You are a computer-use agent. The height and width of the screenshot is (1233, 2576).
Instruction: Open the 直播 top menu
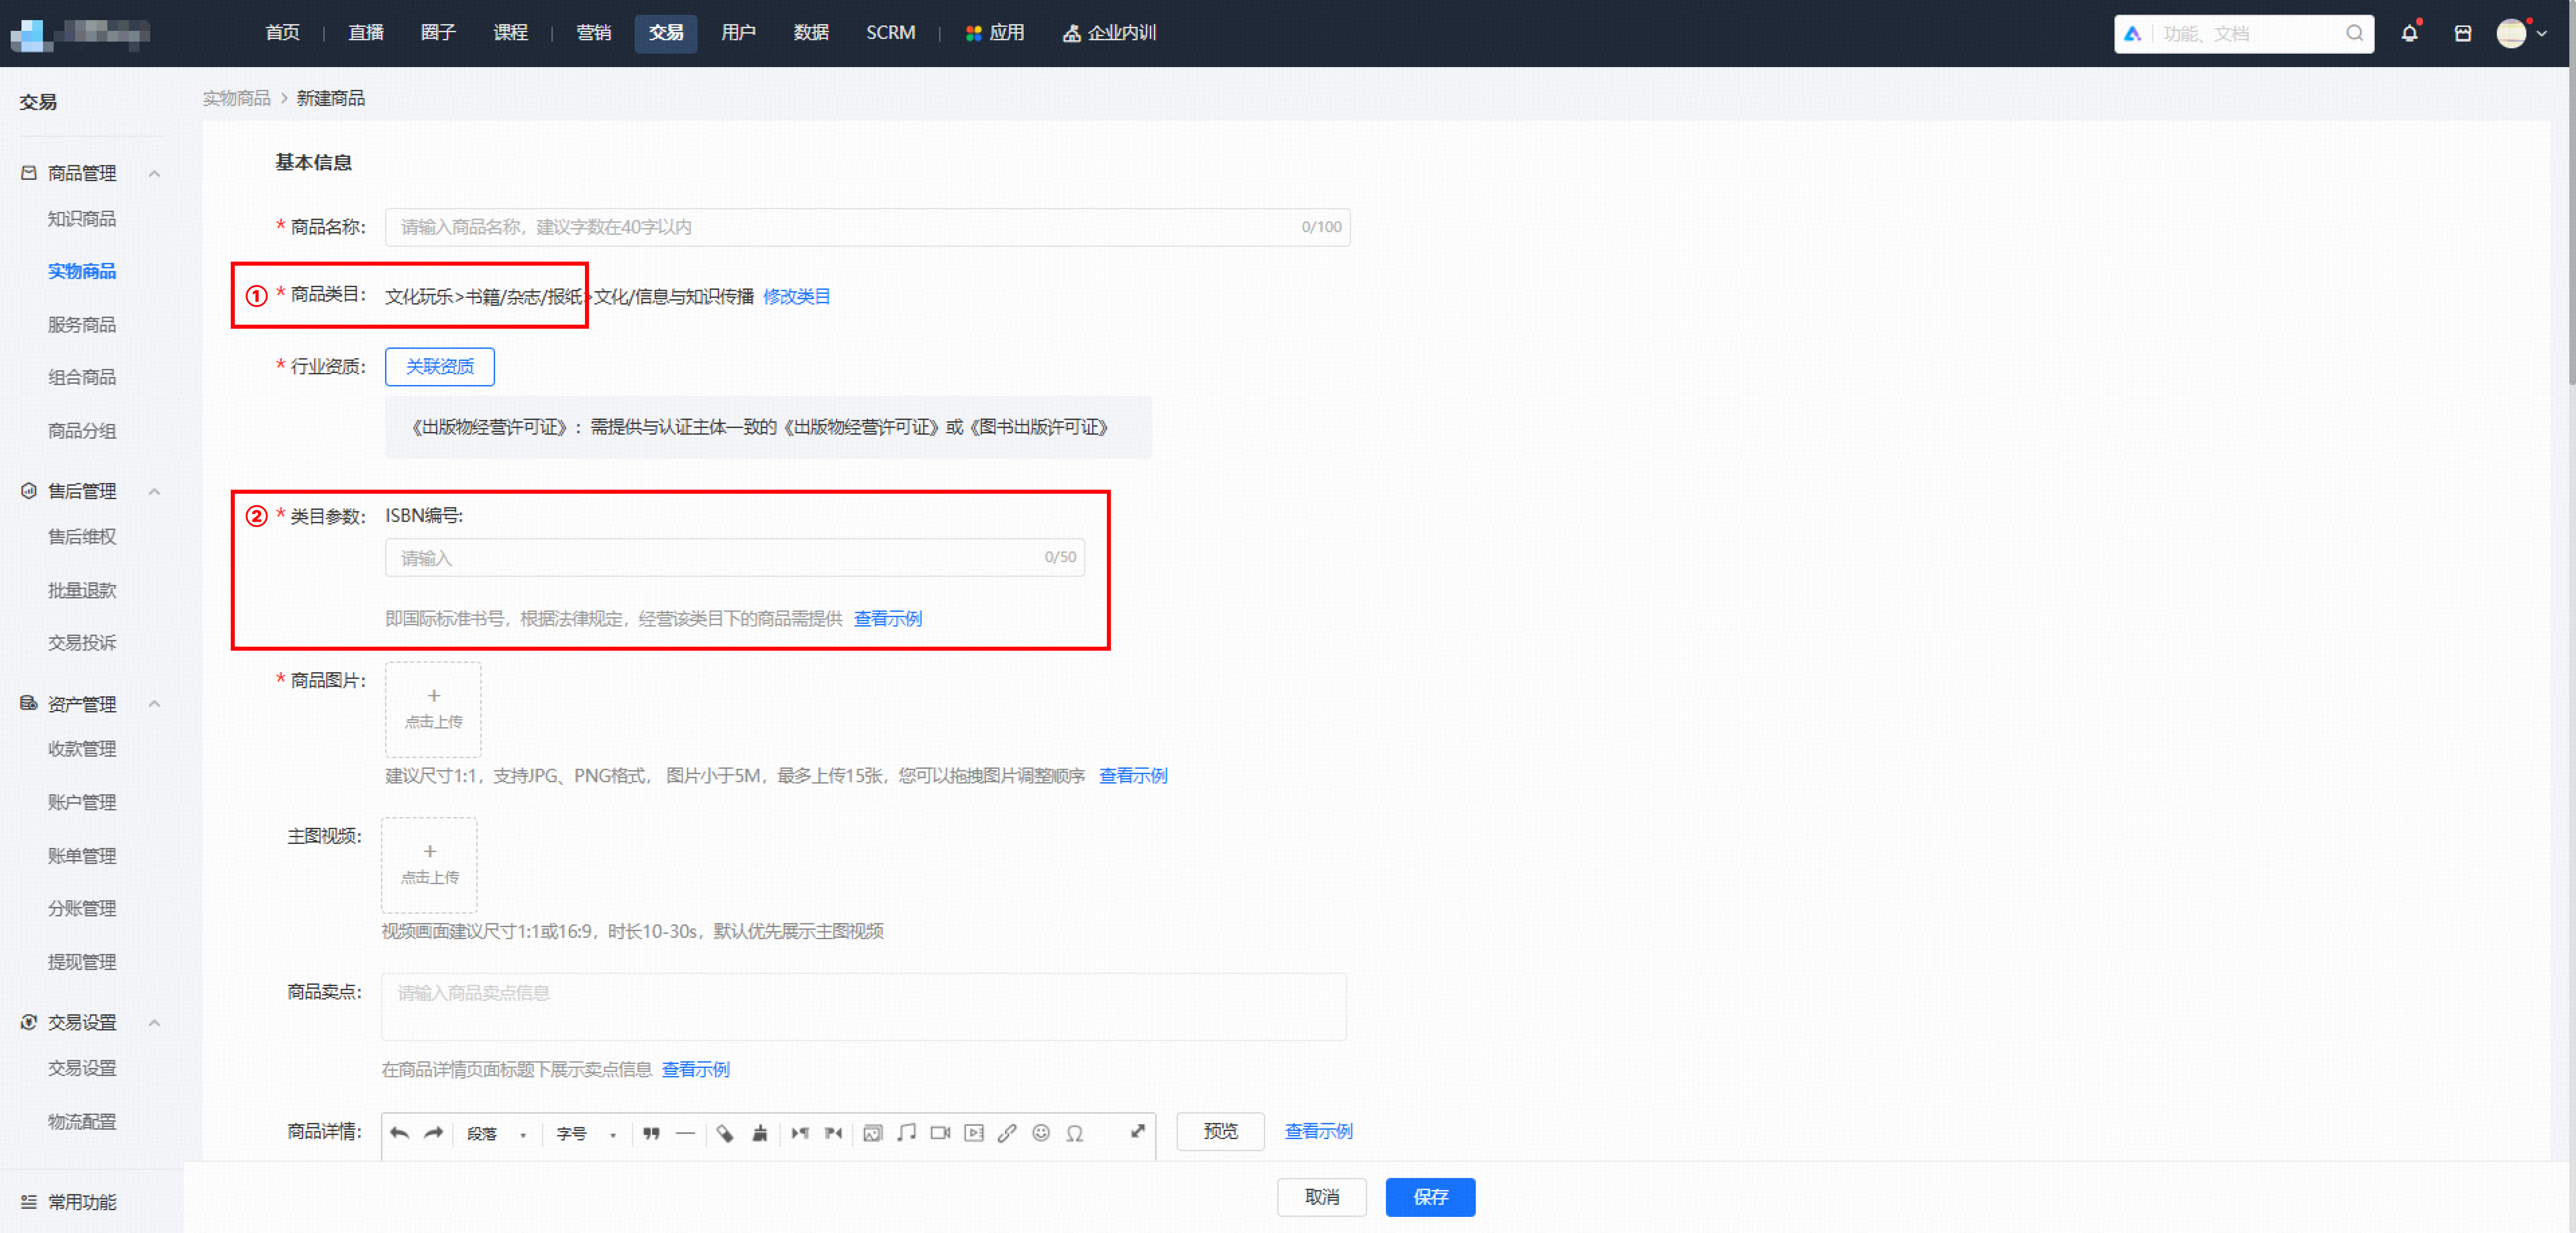(366, 33)
